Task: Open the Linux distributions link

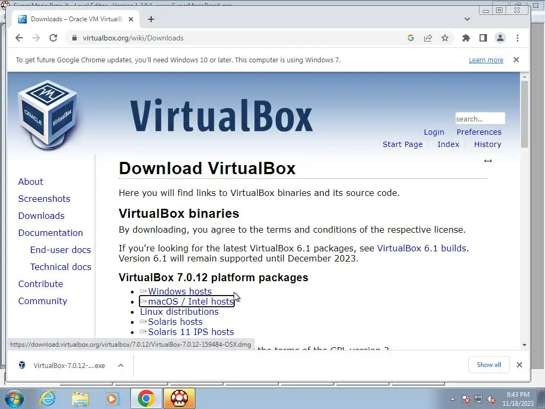Action: pyautogui.click(x=179, y=312)
